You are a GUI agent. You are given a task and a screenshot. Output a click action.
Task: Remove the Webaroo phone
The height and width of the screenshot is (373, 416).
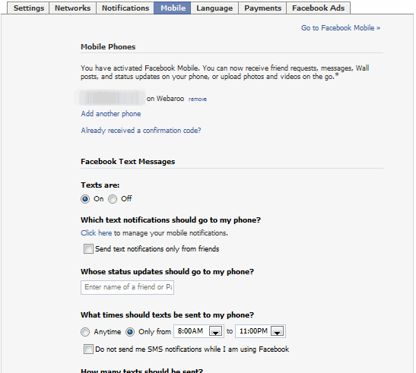click(x=198, y=100)
